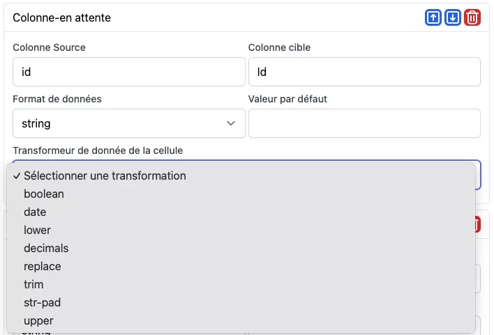Click the Valeur par défaut field
This screenshot has height=335, width=494.
364,123
